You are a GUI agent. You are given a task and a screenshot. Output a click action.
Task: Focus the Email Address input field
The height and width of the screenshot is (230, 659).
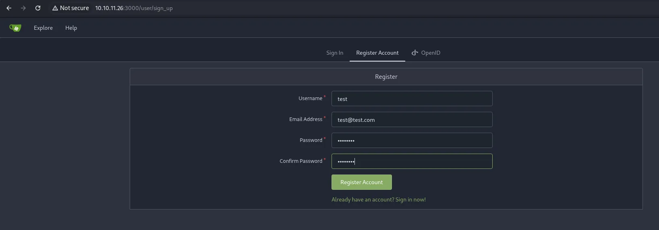click(412, 119)
